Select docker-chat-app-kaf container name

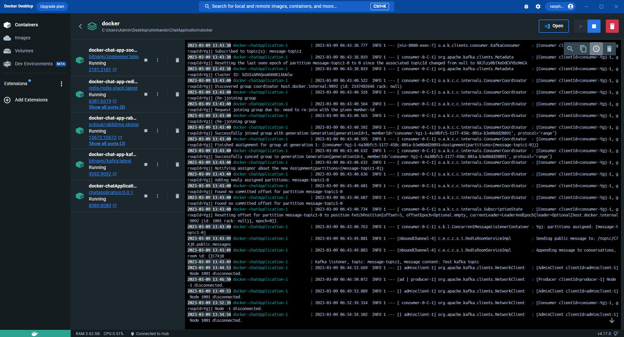tap(113, 154)
